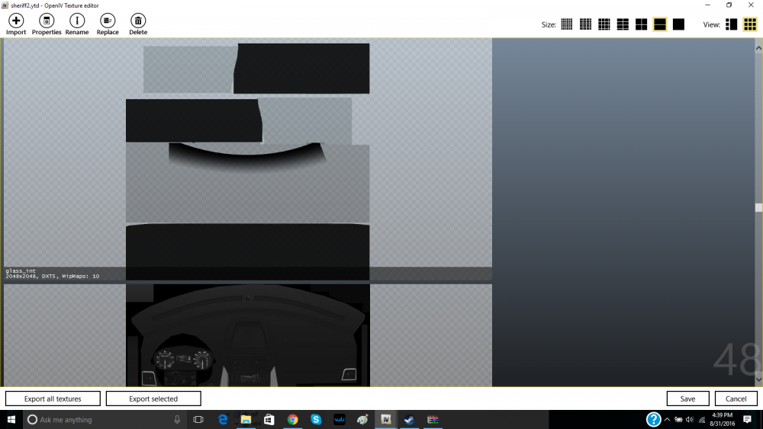Set thumbnail size to smallest grid
The height and width of the screenshot is (429, 763).
pyautogui.click(x=567, y=24)
